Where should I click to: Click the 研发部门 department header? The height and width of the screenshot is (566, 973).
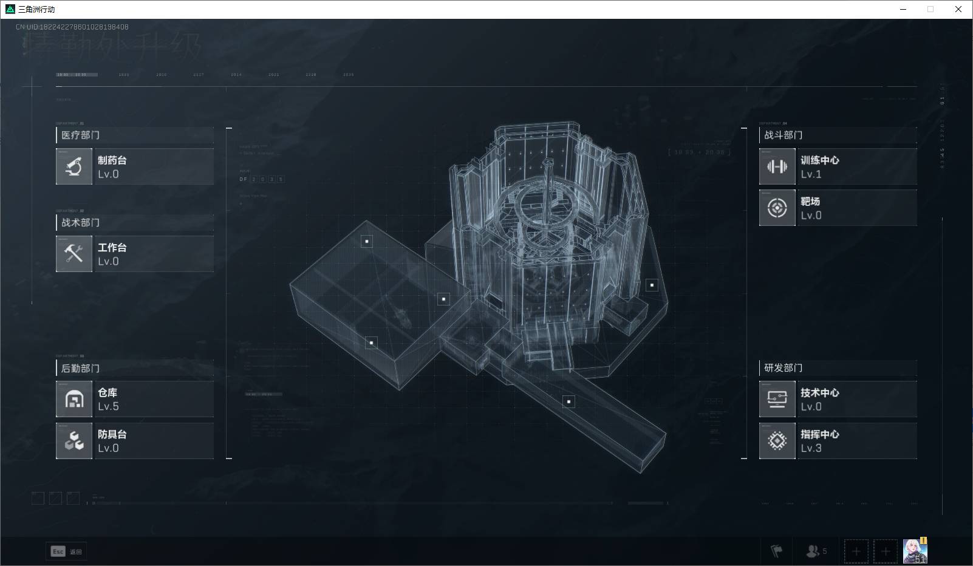[x=838, y=368]
